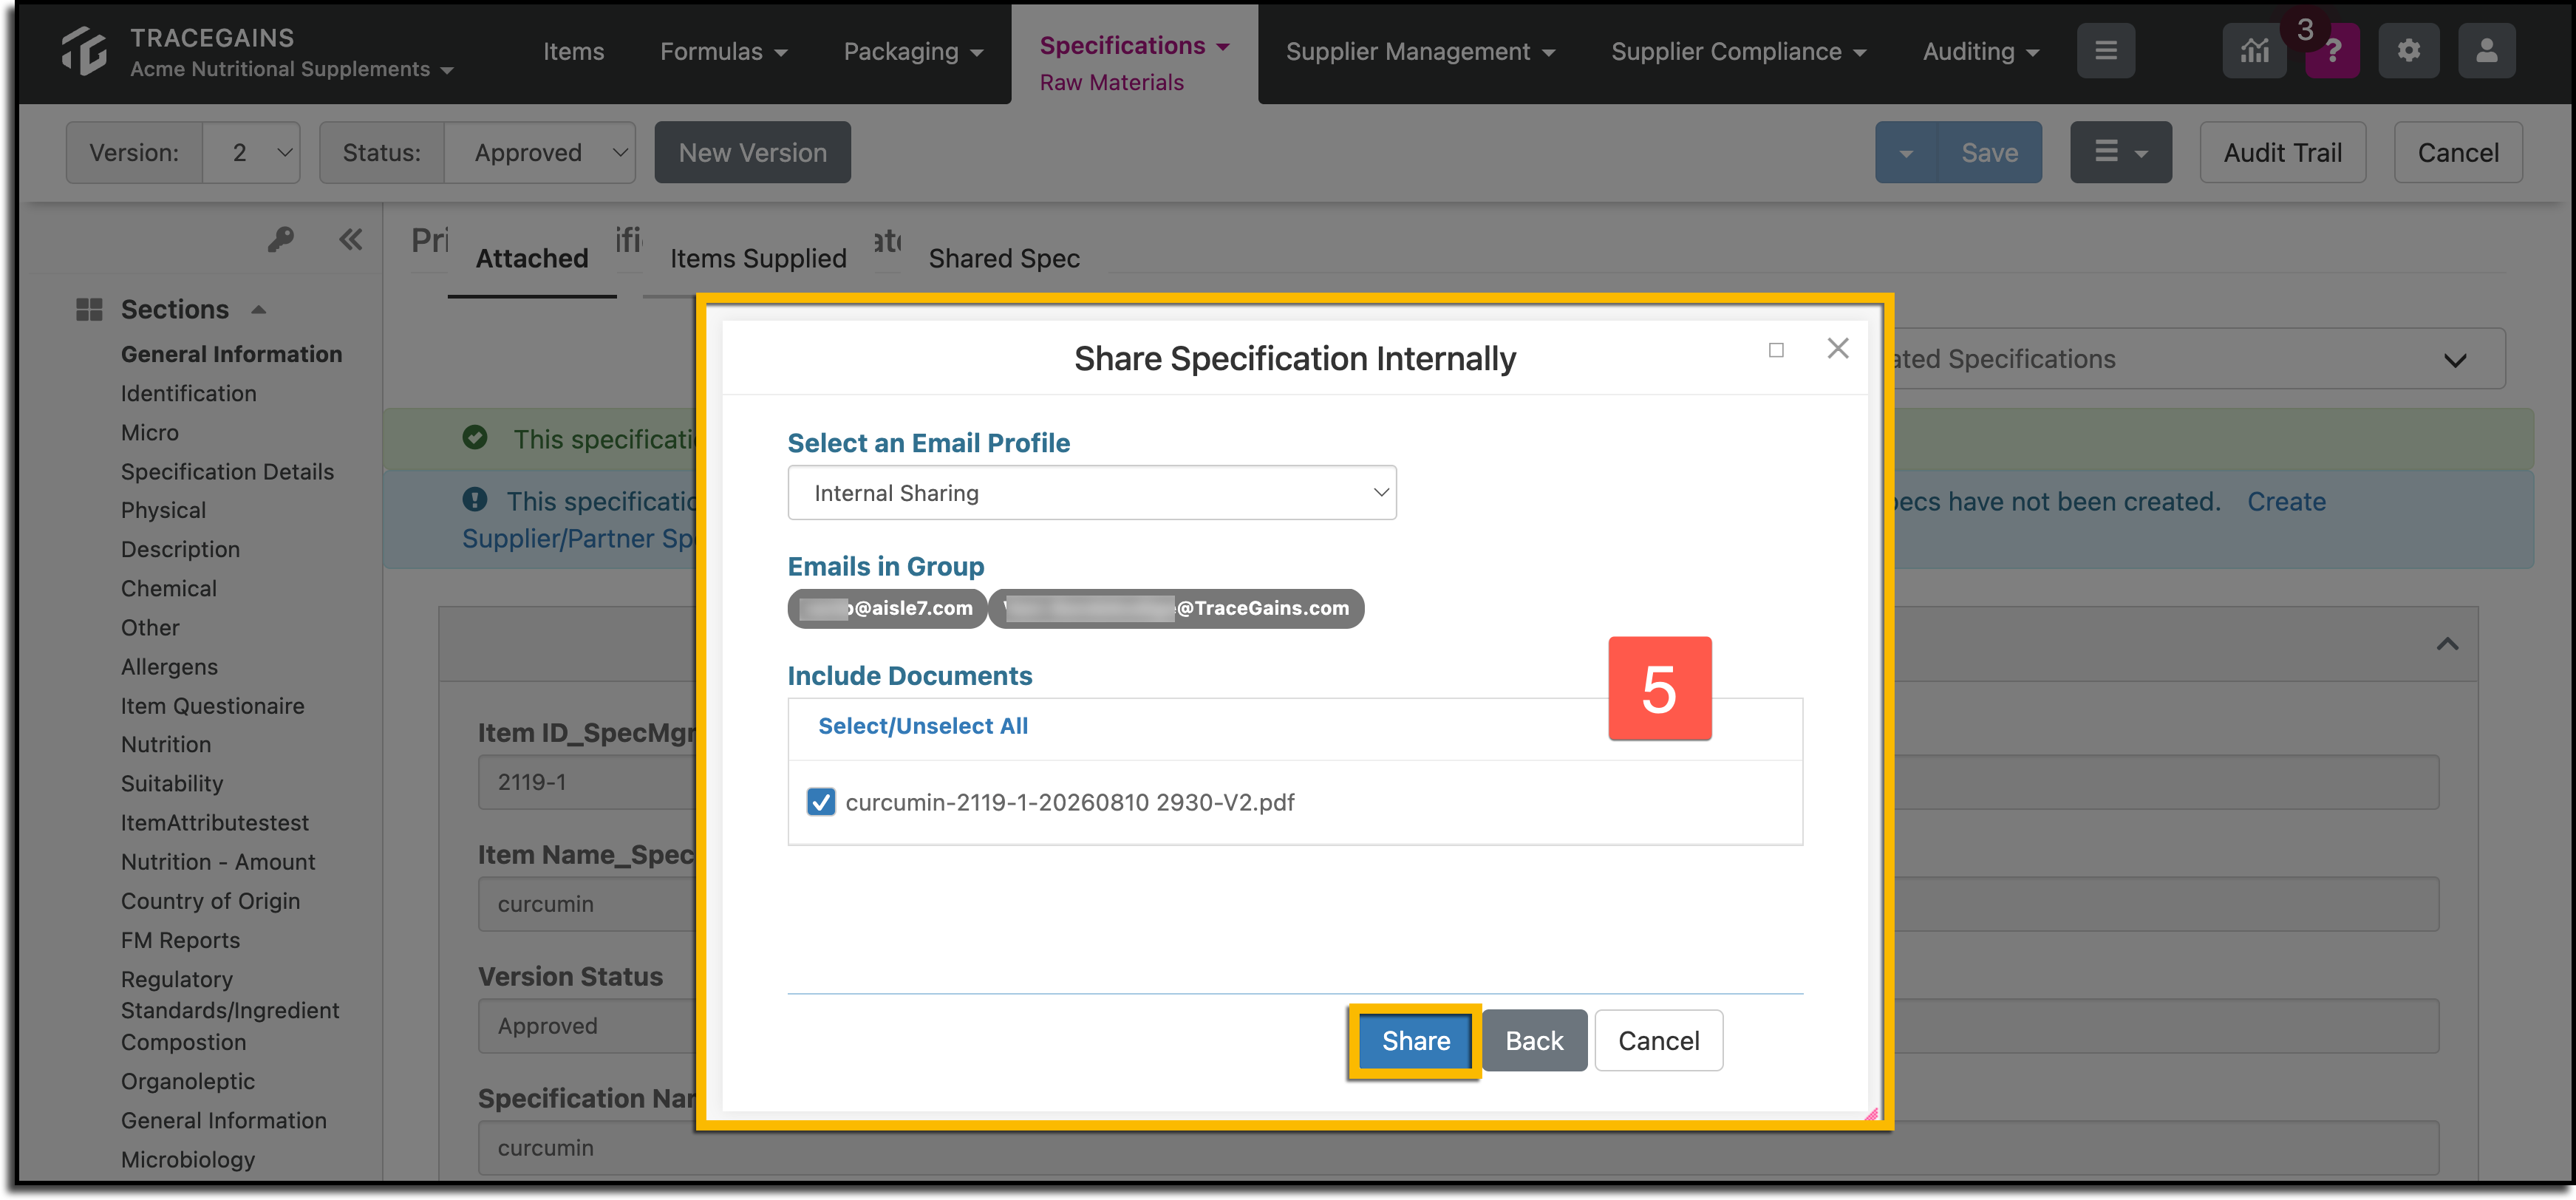2576x1200 pixels.
Task: Open the settings gear icon
Action: (2408, 51)
